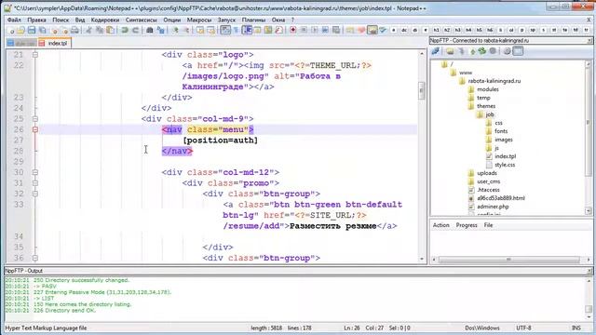The width and height of the screenshot is (596, 335).
Task: Click the editor vertical scrollbar thumb
Action: pos(422,91)
